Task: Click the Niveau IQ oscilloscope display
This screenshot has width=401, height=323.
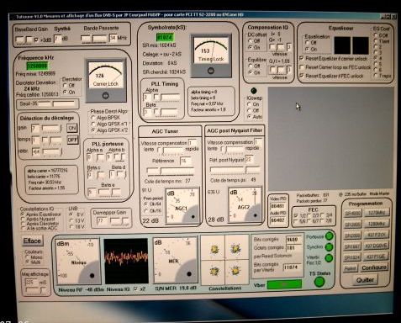Action: point(126,261)
